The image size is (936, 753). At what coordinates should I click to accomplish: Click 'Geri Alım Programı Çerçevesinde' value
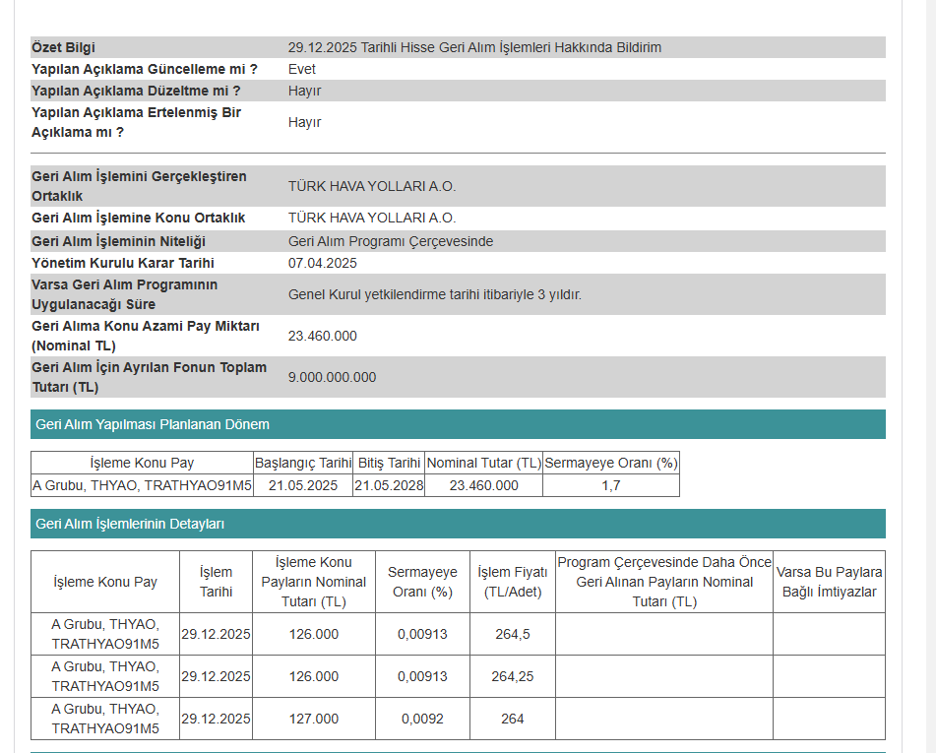(391, 241)
